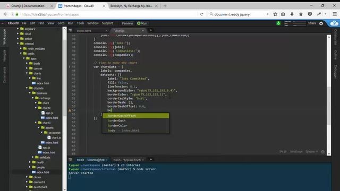The width and height of the screenshot is (340, 191).
Task: Open the Outline side panel
Action: (x=335, y=55)
